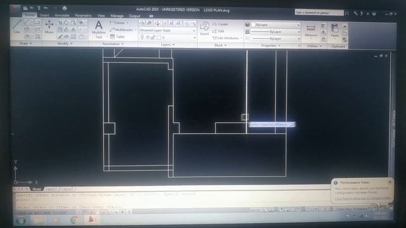The height and width of the screenshot is (228, 406).
Task: Open the Multiline Text tool
Action: click(99, 30)
